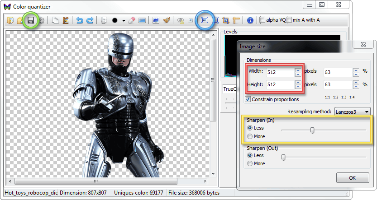This screenshot has height=200, width=377.
Task: Click the broom cleanup icon
Action: (167, 20)
